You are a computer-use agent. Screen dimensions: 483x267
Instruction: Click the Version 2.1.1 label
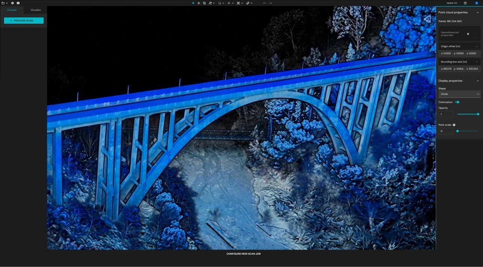click(452, 3)
